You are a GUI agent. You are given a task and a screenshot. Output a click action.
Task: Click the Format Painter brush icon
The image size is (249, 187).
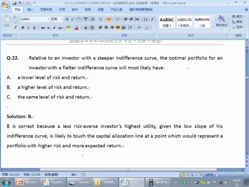tap(15, 27)
